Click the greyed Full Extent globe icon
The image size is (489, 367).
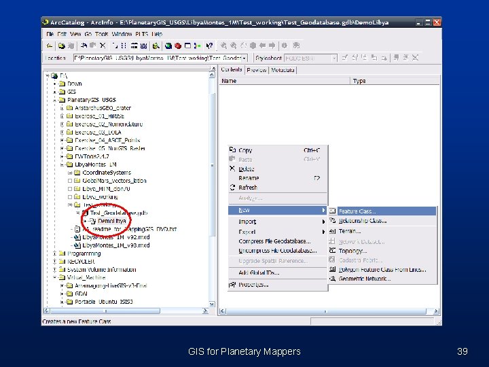click(x=253, y=46)
